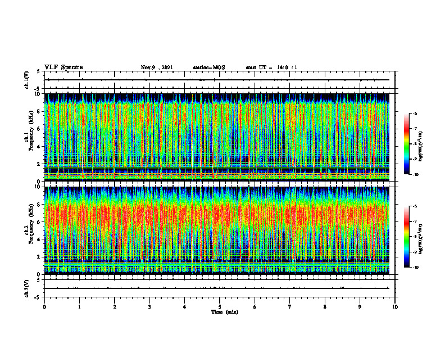Click time axis tick label "6"
Image resolution: width=445 pixels, height=344 pixels.
point(255,307)
